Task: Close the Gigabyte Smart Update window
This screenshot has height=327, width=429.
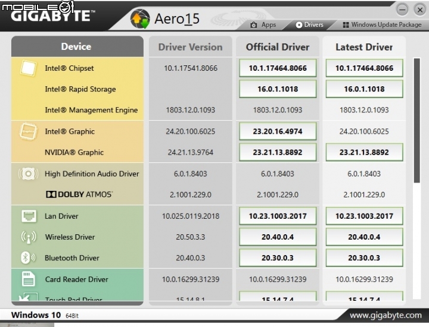Action: (x=420, y=10)
